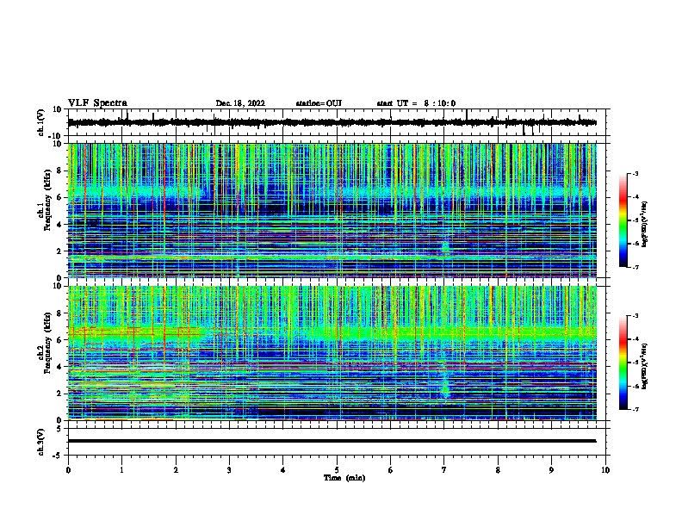This screenshot has height=527, width=682.
Task: Click time axis tick label "9"
Action: point(551,470)
